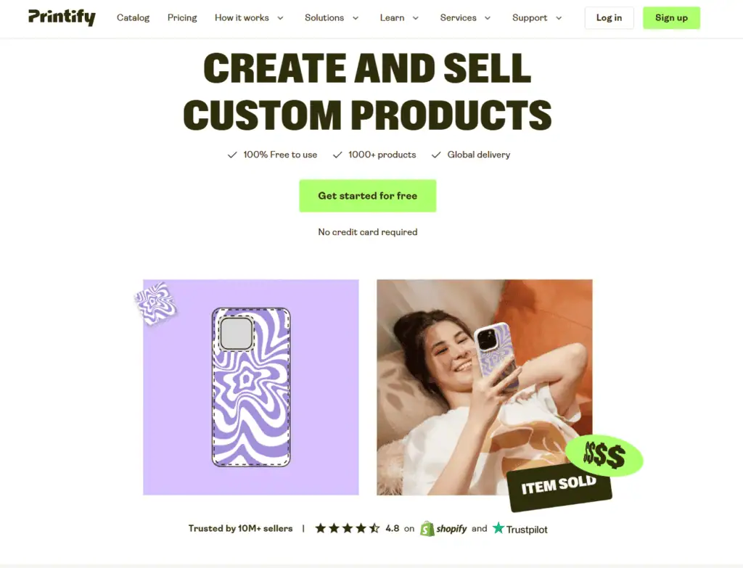
Task: Click the first rating star
Action: point(321,528)
